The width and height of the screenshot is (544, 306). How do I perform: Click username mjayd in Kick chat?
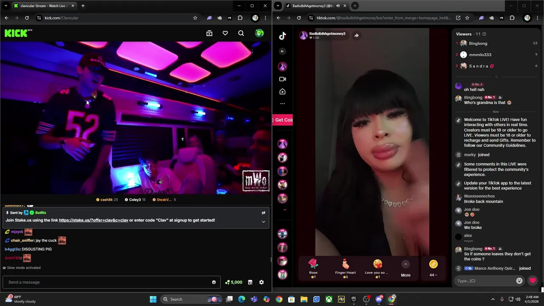point(17,232)
